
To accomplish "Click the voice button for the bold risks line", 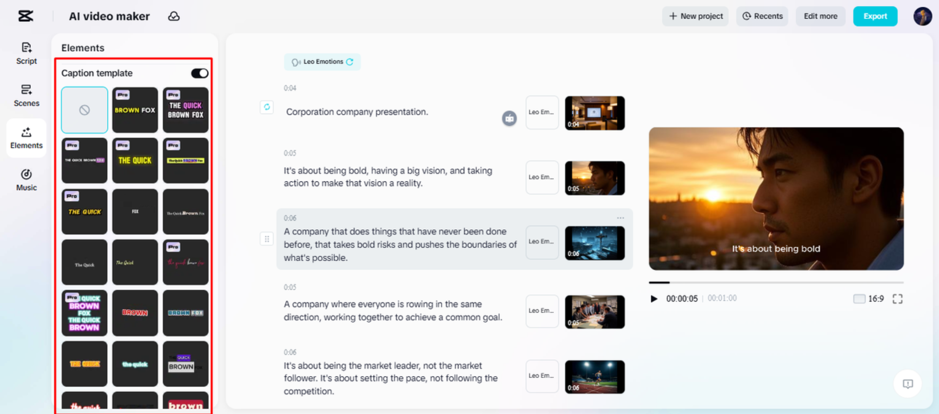I will pos(542,242).
